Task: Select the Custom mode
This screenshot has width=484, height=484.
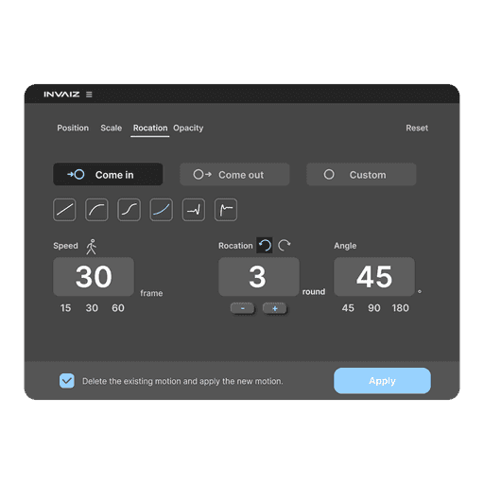Action: 361,174
